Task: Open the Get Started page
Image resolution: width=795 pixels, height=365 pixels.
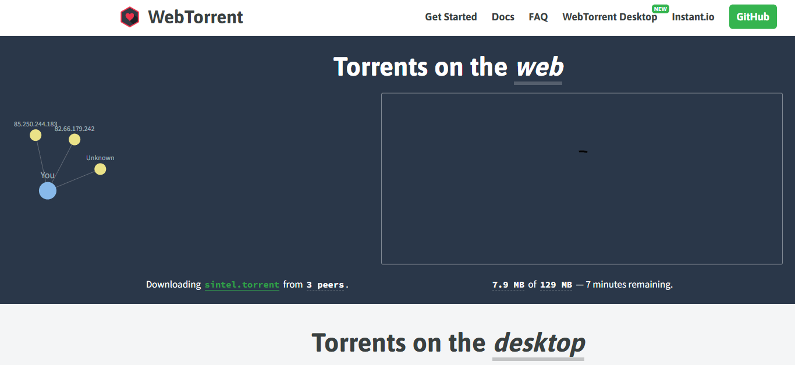Action: tap(450, 17)
